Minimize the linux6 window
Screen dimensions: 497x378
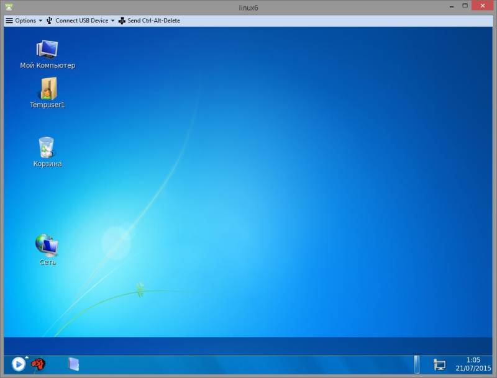tap(452, 6)
